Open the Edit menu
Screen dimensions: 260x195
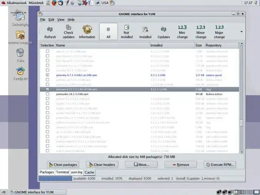(51, 19)
